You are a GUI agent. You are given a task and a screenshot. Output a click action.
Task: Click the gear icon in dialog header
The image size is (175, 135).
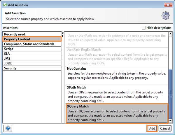pos(166,16)
